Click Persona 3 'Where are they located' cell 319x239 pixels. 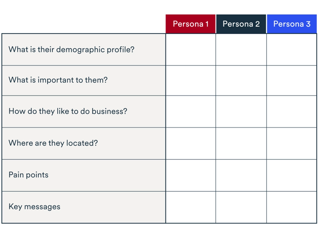(x=292, y=143)
